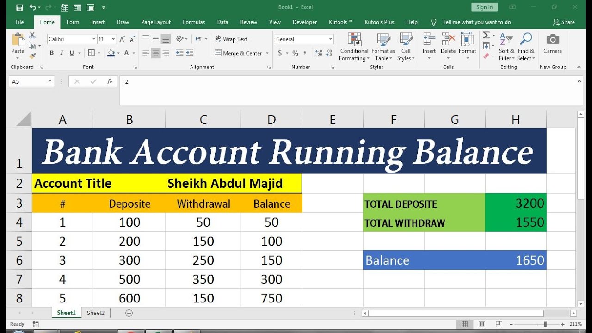Apply Accounting dollar number format
592x333 pixels.
(x=280, y=53)
